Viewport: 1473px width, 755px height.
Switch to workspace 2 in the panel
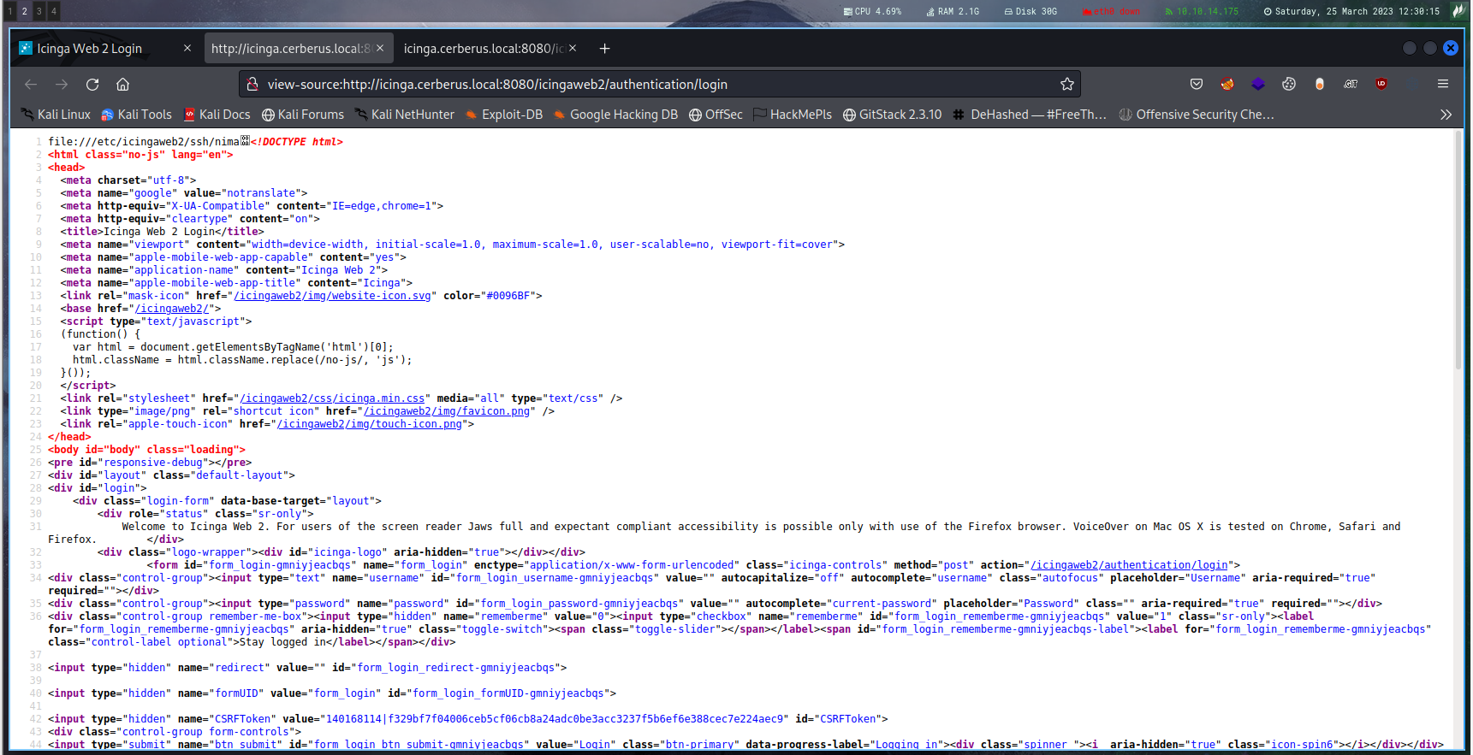point(24,11)
